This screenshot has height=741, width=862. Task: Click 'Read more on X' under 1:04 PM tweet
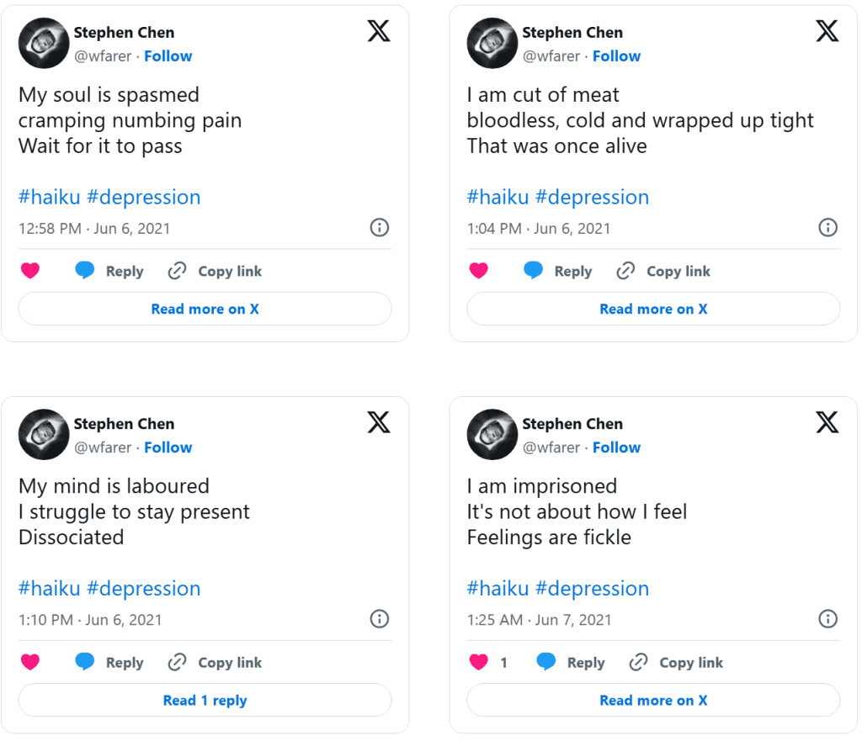(653, 310)
